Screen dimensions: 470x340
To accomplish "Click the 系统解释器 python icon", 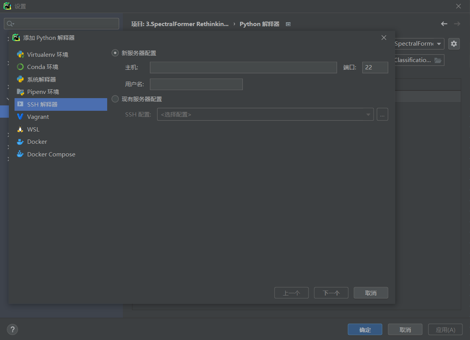I will click(20, 79).
